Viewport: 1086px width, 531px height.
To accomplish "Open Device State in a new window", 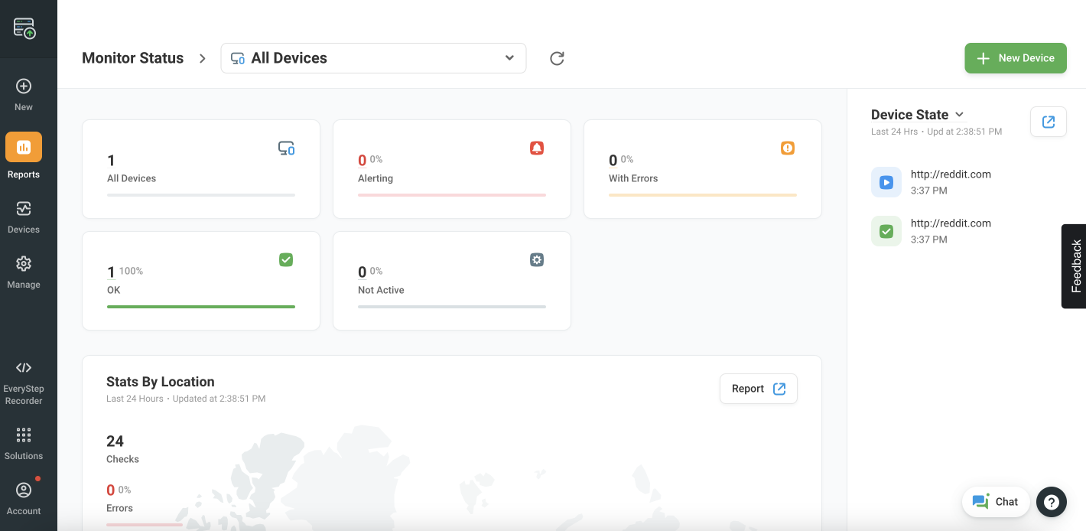I will click(x=1049, y=122).
